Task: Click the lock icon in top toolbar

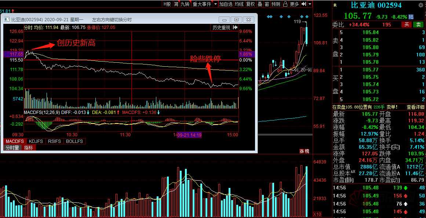Action: click(x=285, y=4)
